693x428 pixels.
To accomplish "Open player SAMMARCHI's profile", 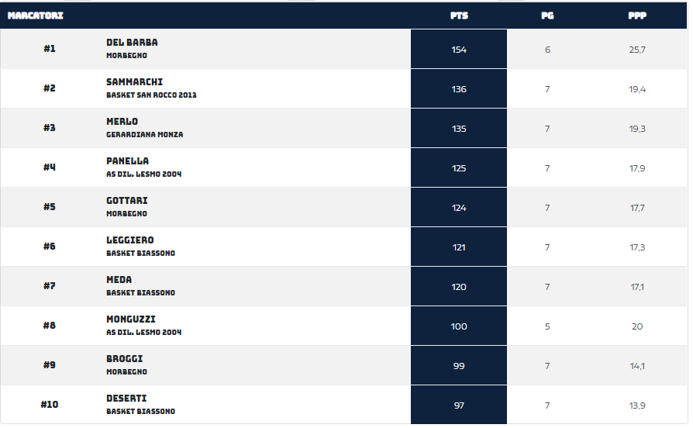I will (134, 81).
